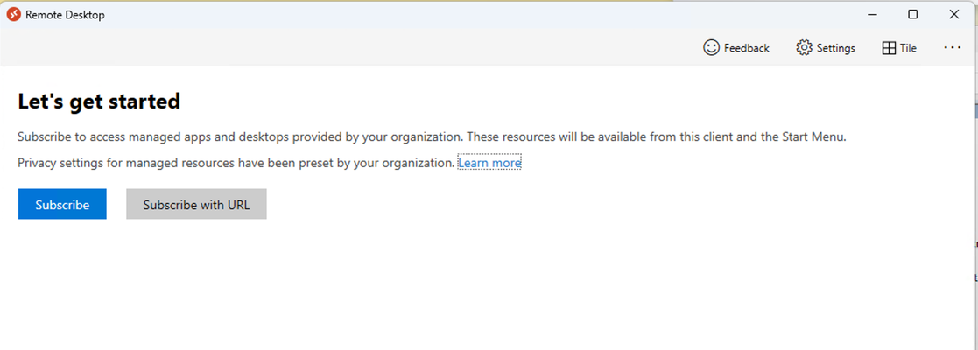Viewport: 978px width, 350px height.
Task: Open the More options ellipsis menu
Action: click(953, 47)
